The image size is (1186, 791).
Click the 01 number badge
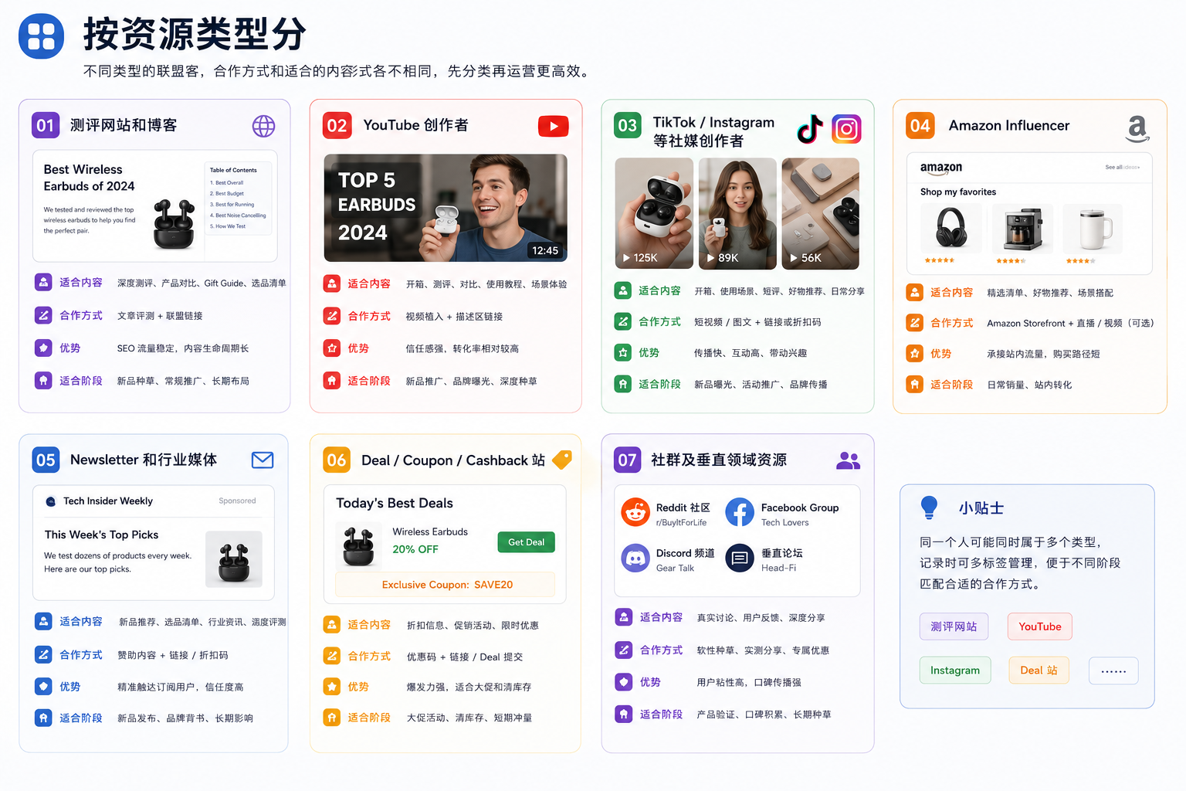[x=46, y=125]
